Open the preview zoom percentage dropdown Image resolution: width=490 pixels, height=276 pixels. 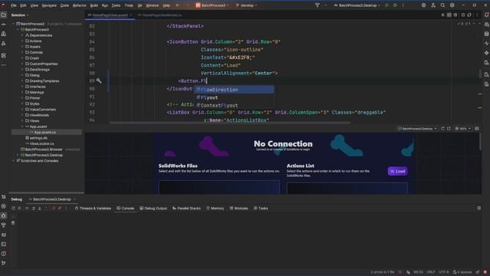(463, 129)
